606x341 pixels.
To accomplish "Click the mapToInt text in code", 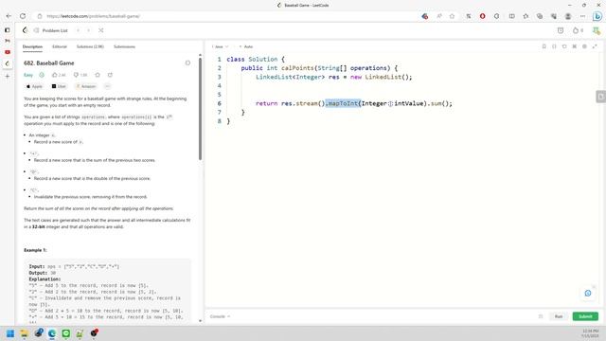I will click(x=343, y=103).
